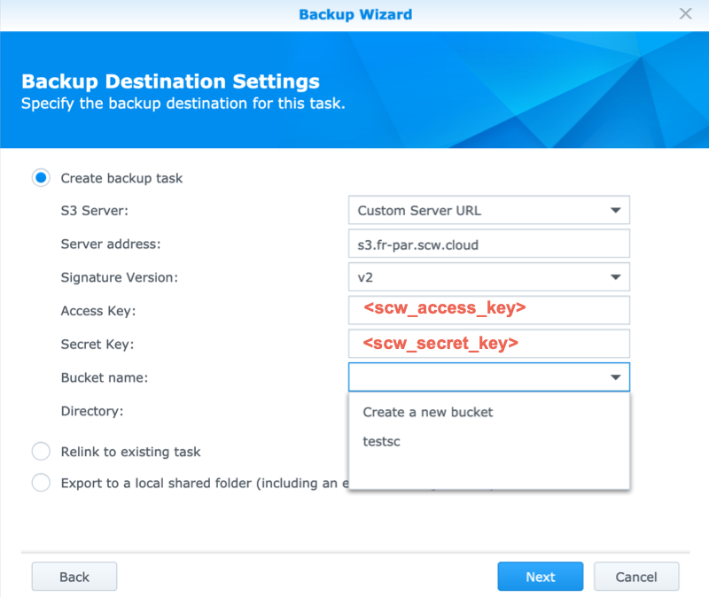Click the Next button
Viewport: 709px width, 597px height.
540,577
